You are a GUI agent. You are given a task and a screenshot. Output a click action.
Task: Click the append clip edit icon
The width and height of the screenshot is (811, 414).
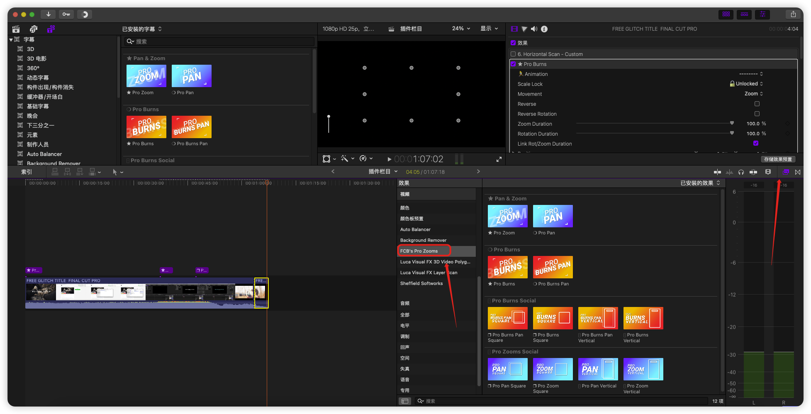80,172
